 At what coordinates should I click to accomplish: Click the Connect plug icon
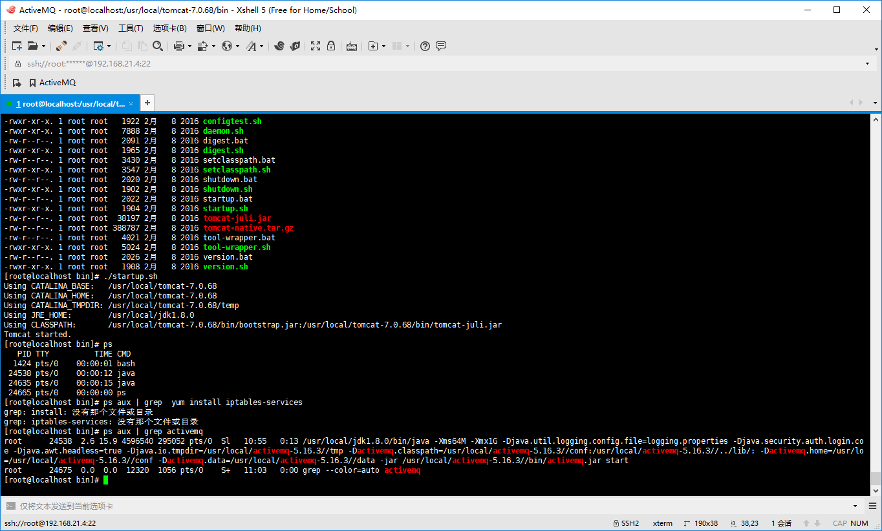[61, 46]
